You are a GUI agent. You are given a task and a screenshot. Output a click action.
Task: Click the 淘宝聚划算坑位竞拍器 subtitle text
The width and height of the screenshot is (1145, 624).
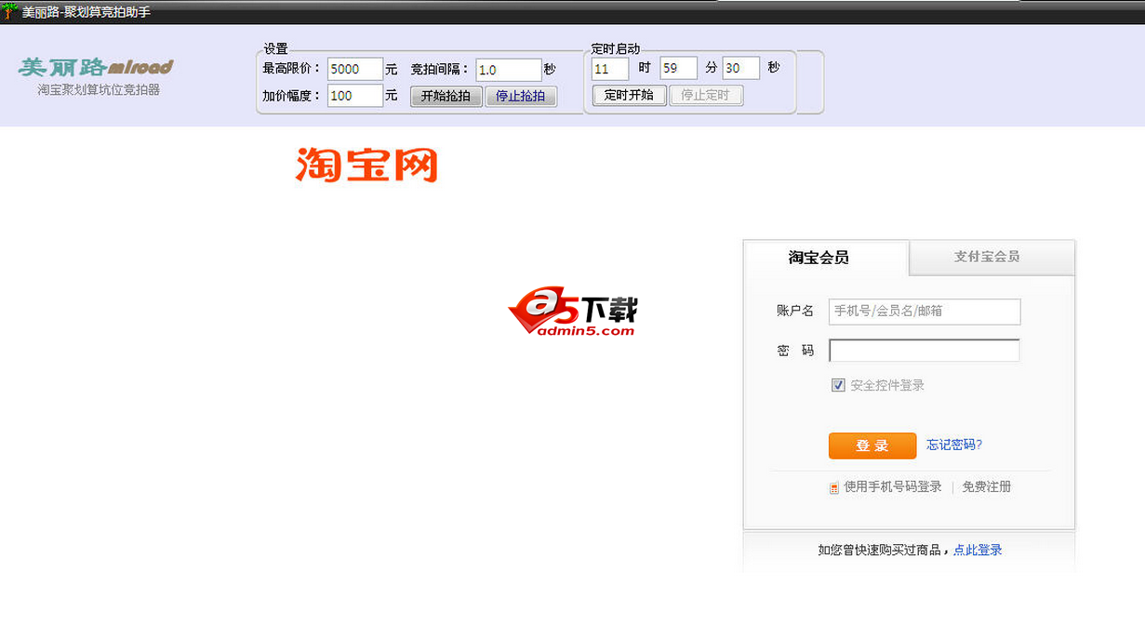pyautogui.click(x=99, y=90)
